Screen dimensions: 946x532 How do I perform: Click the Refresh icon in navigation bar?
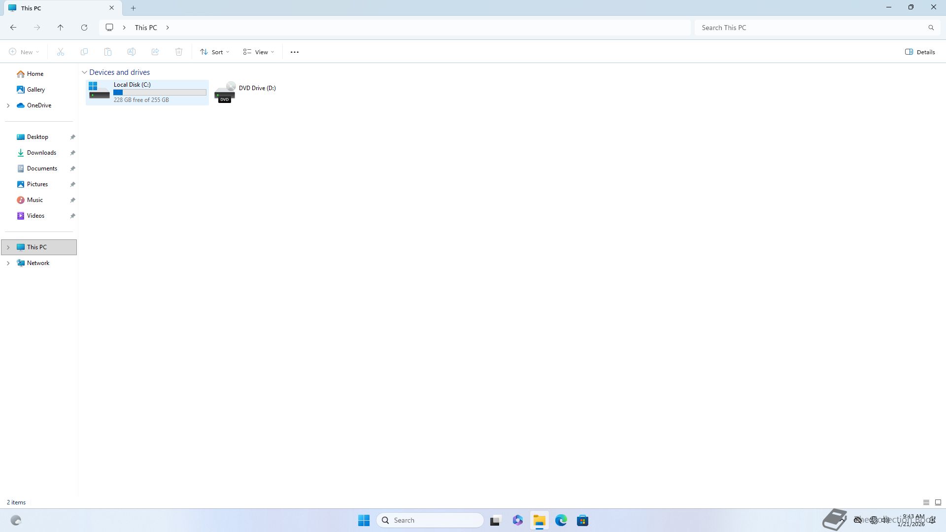(x=84, y=28)
